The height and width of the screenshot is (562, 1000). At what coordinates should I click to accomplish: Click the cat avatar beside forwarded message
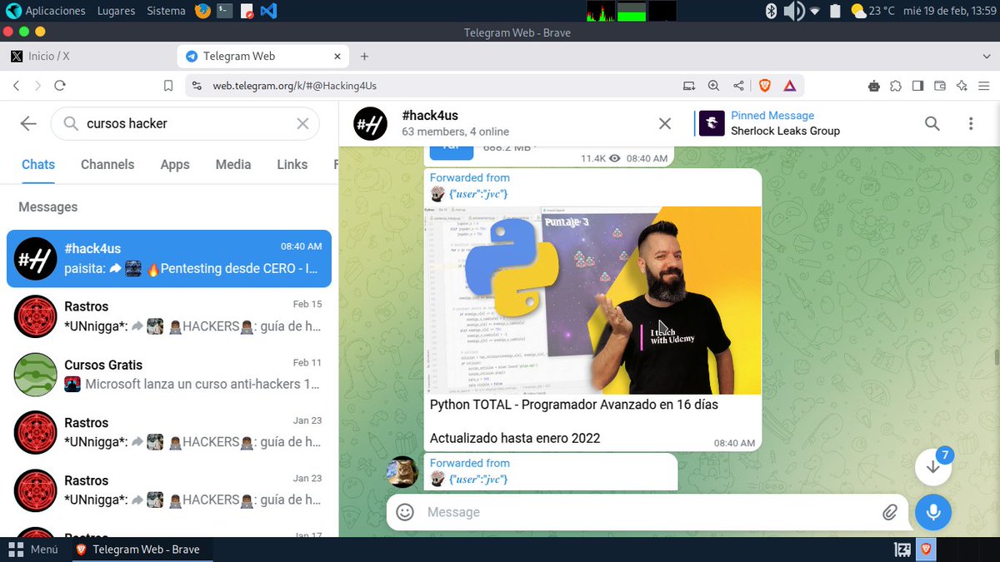coord(402,472)
